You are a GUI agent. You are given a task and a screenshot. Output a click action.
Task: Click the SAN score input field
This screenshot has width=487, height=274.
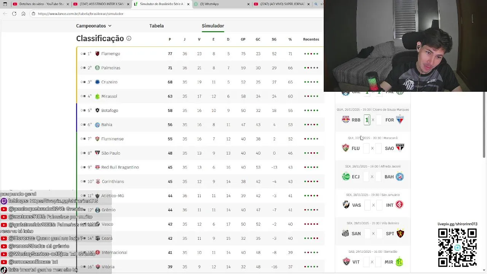pos(367,234)
